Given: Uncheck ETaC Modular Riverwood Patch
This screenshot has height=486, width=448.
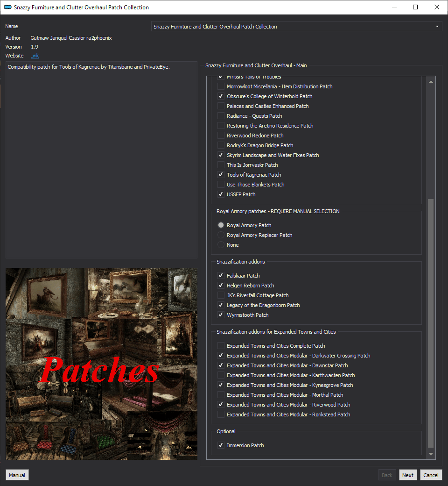Looking at the screenshot, I should point(221,405).
